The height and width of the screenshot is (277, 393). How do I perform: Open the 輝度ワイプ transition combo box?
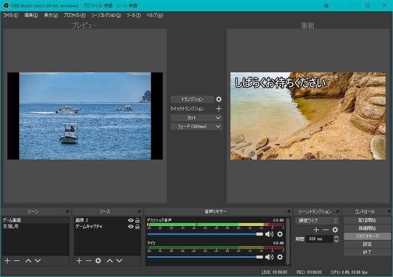pyautogui.click(x=317, y=221)
